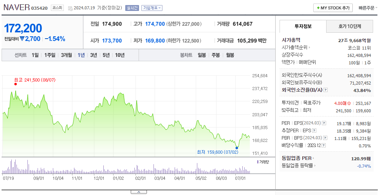The width and height of the screenshot is (379, 195).
Task: Expand the 동일업종 PER arrow link
Action: 314,158
